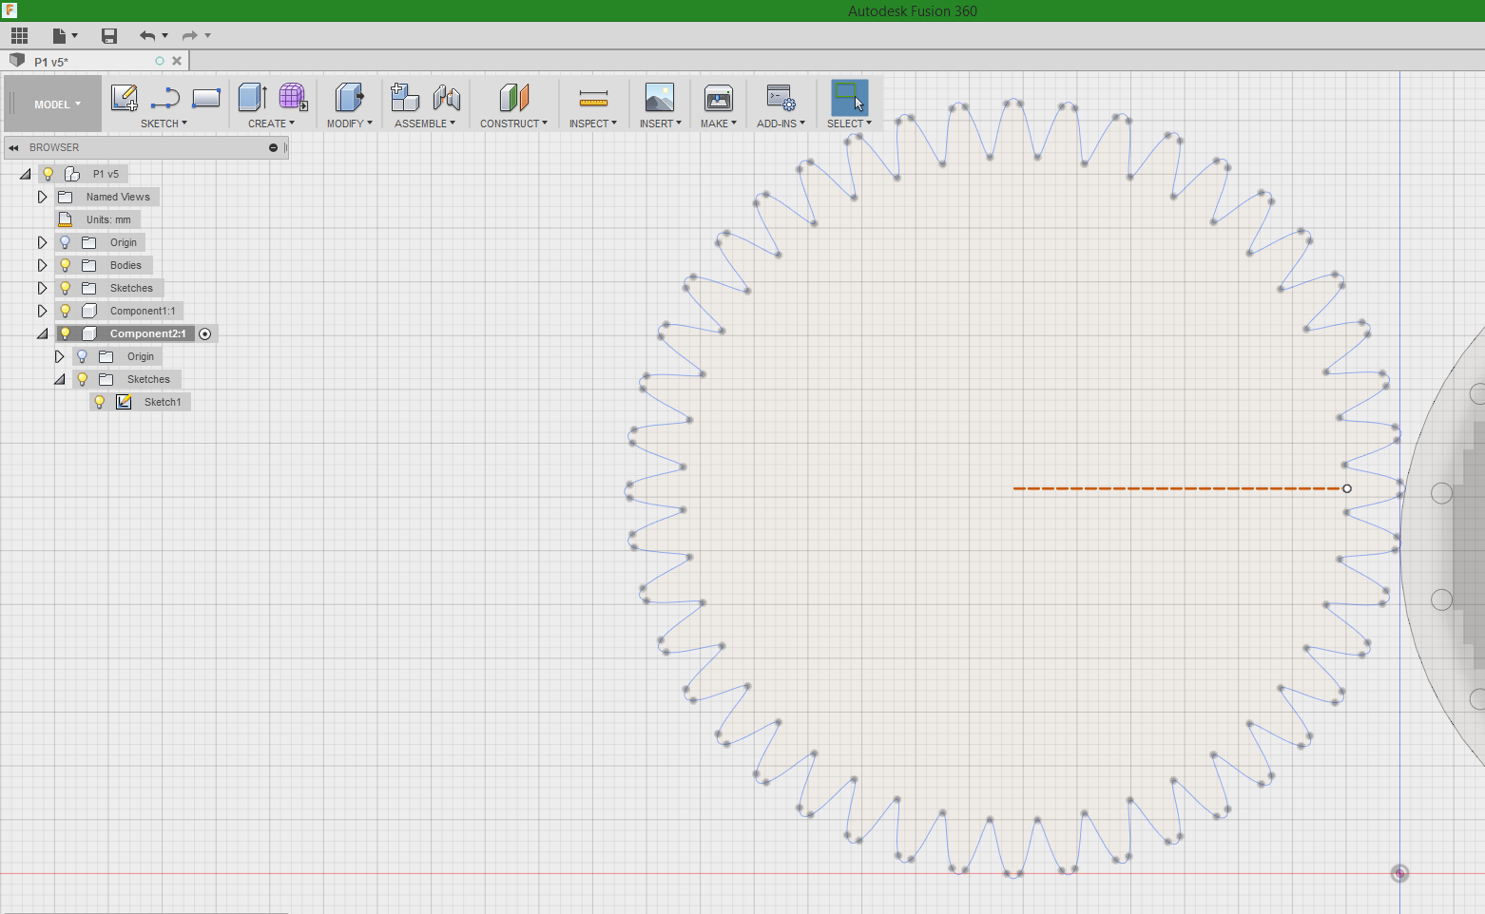Collapse the browser panel arrows

14,147
